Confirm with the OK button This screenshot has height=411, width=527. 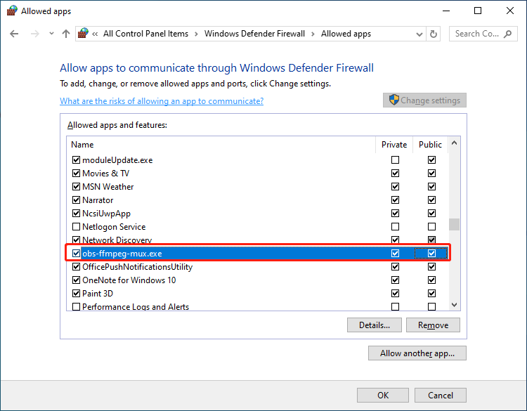pos(383,396)
